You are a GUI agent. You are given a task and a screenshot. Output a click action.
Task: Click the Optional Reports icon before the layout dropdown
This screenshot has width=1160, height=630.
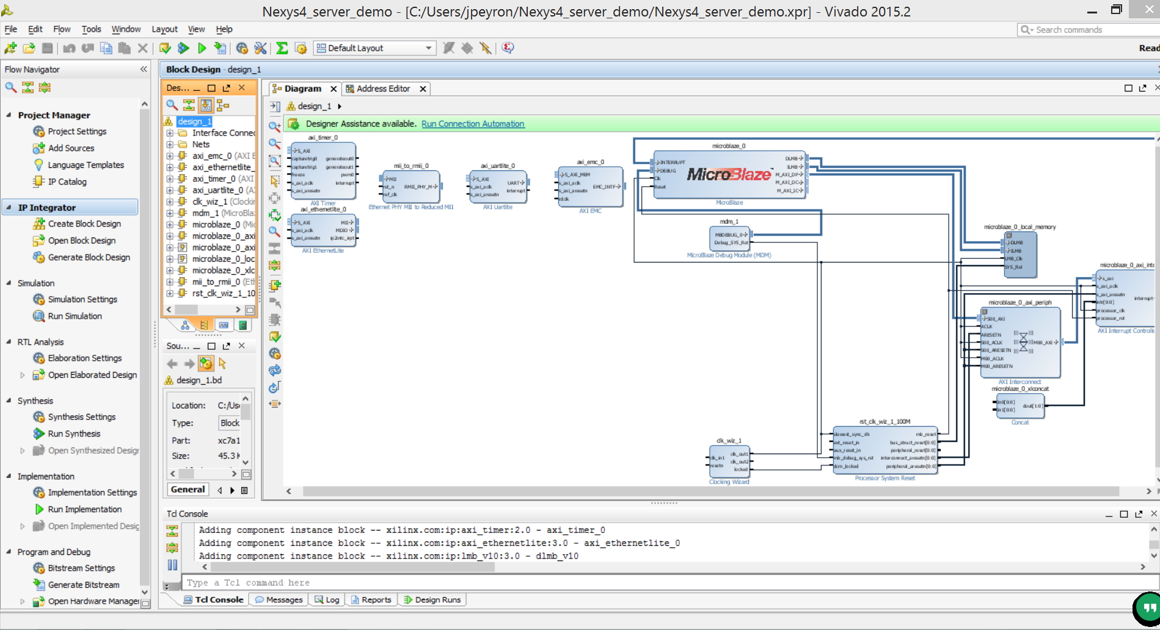click(x=301, y=48)
